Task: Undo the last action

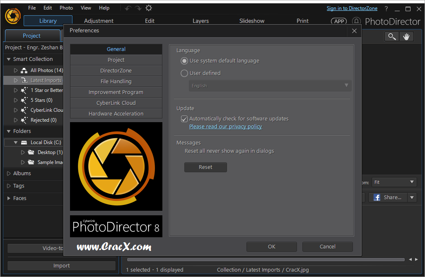Action: tap(128, 8)
